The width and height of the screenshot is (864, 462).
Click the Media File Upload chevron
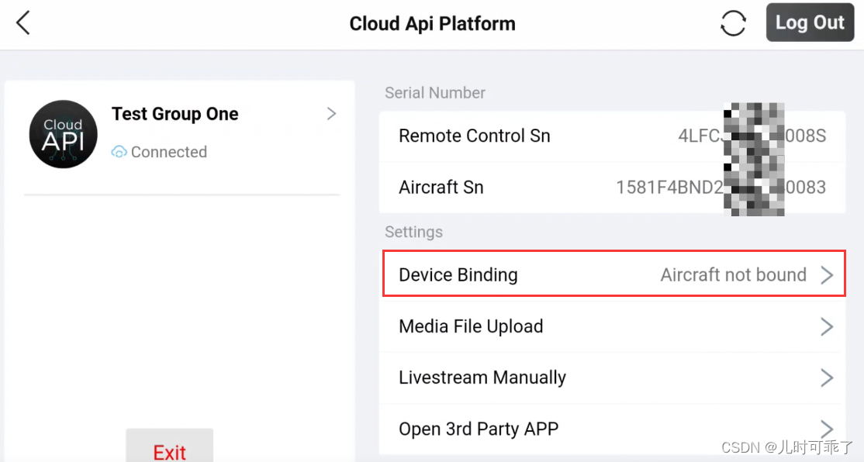tap(827, 326)
